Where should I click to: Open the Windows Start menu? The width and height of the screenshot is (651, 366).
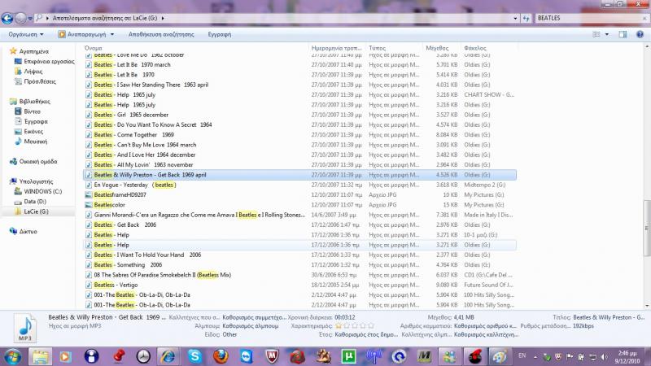coord(12,356)
